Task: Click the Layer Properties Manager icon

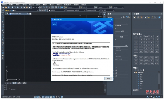Action: click(3, 10)
